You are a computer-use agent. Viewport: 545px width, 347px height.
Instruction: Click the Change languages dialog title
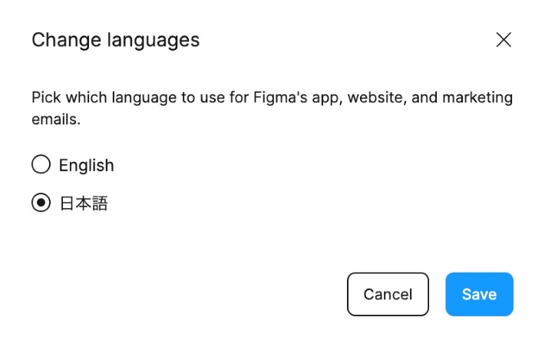[115, 40]
